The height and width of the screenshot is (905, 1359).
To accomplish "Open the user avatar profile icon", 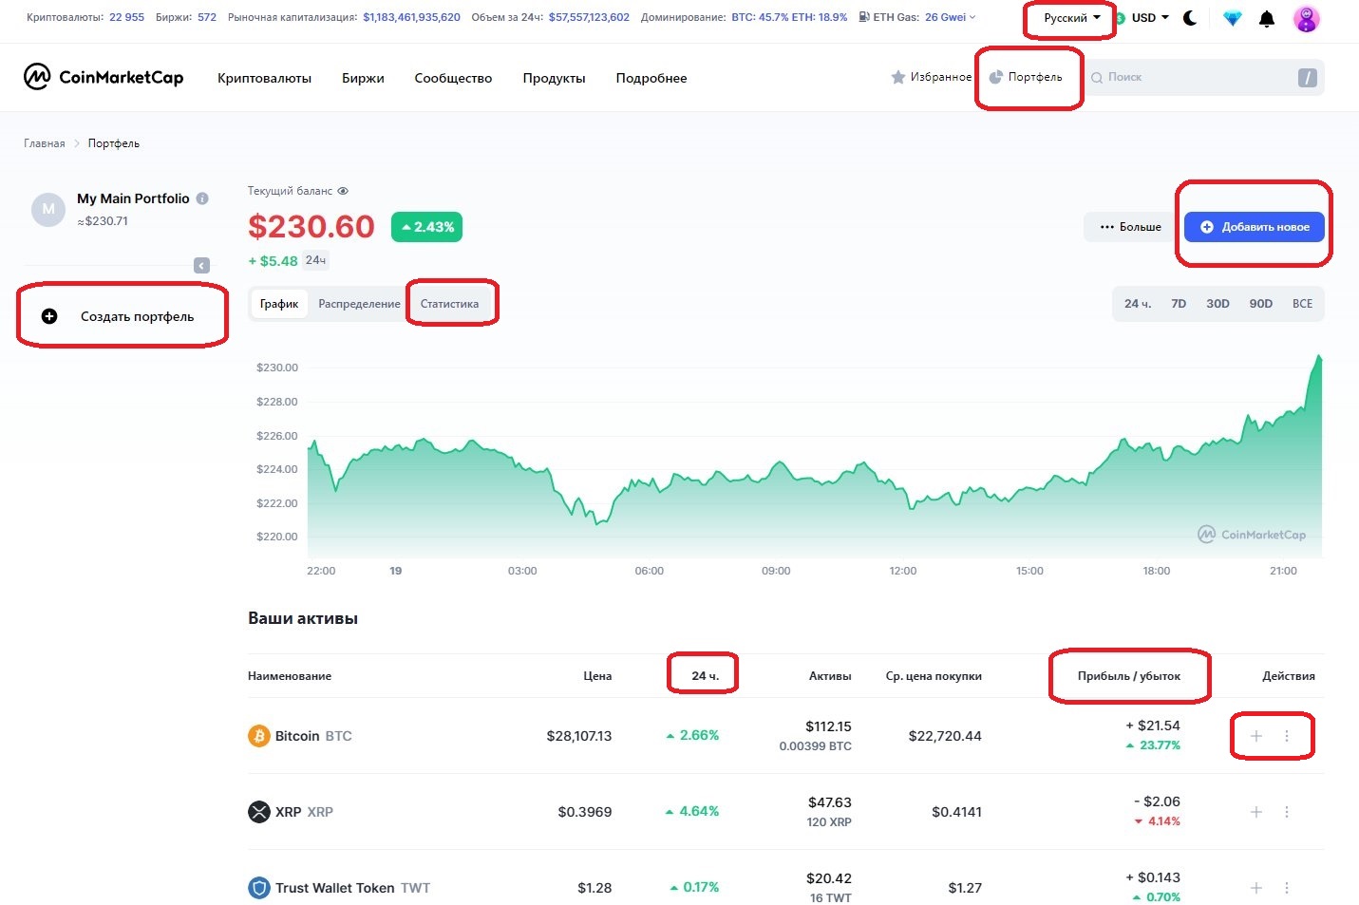I will [x=1306, y=19].
